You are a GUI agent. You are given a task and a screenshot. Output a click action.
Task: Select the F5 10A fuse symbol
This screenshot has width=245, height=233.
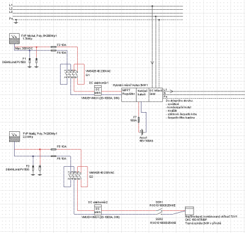pyautogui.click(x=53, y=150)
